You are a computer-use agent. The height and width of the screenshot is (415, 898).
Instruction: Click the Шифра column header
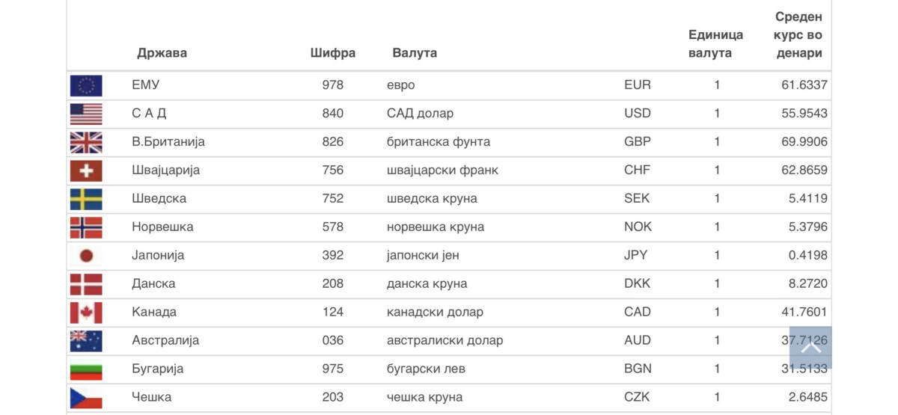pyautogui.click(x=333, y=53)
